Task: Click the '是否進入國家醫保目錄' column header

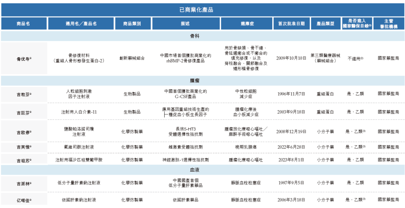Action: point(357,24)
